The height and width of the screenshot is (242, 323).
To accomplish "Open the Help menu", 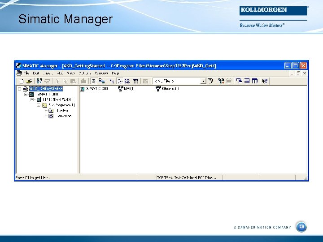I will pyautogui.click(x=115, y=73).
